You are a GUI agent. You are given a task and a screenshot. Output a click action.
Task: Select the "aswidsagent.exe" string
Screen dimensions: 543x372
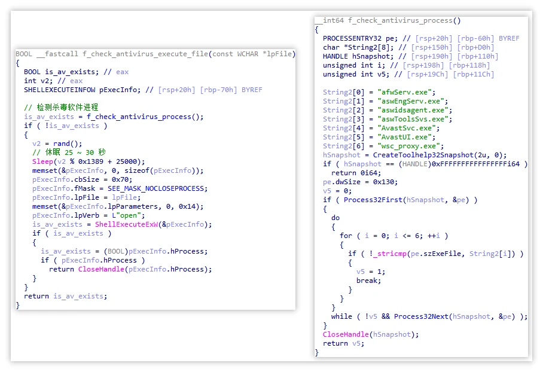(x=413, y=110)
